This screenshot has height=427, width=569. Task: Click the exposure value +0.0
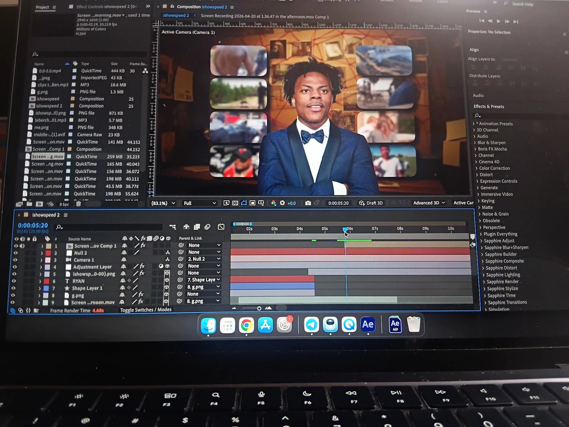click(x=291, y=203)
